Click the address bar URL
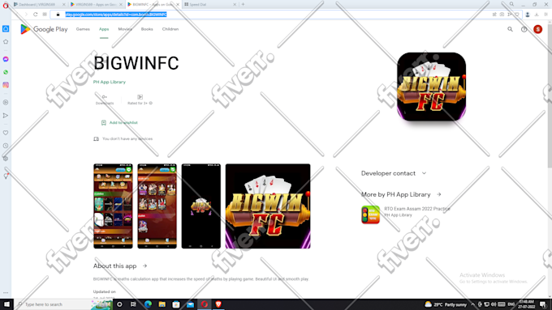 [x=116, y=15]
